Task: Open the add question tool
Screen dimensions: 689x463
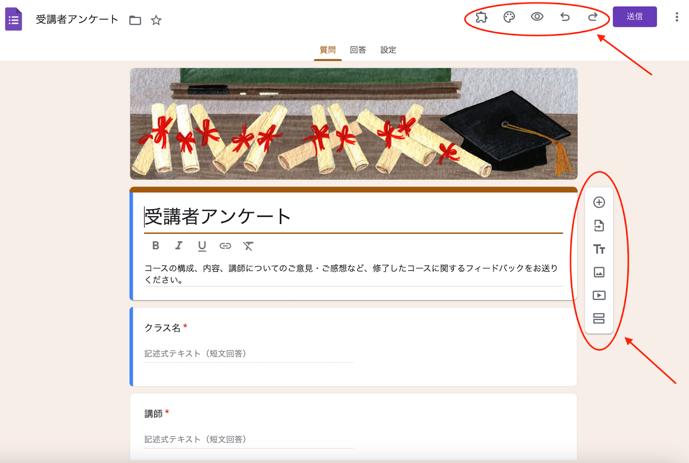Action: (x=599, y=202)
